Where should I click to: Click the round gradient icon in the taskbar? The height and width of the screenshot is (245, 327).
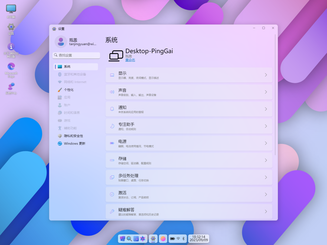(x=163, y=239)
